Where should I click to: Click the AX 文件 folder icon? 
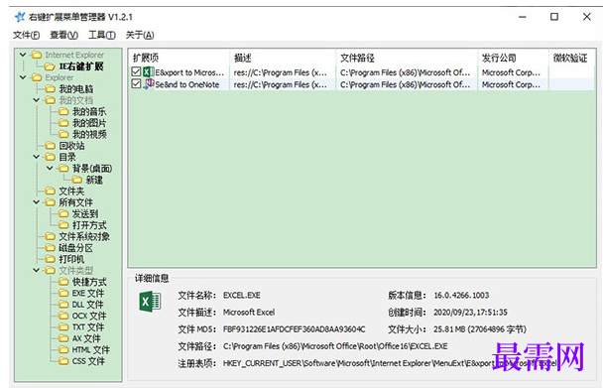63,338
